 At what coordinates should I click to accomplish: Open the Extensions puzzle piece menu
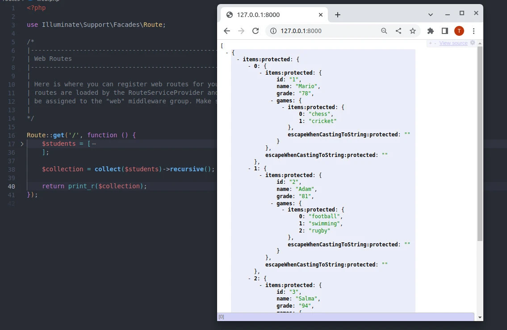pyautogui.click(x=431, y=31)
